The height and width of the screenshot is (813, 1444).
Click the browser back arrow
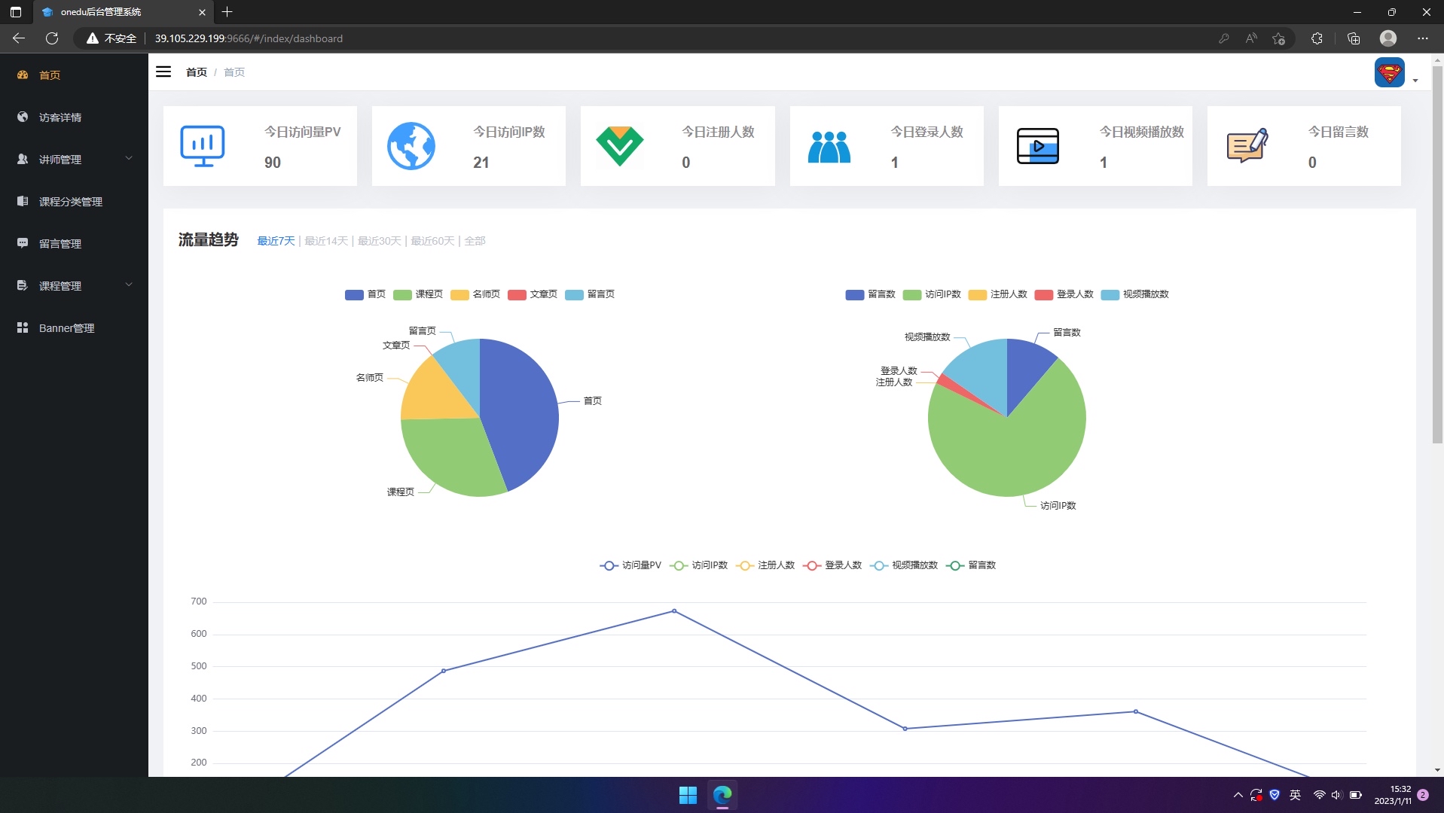coord(19,38)
